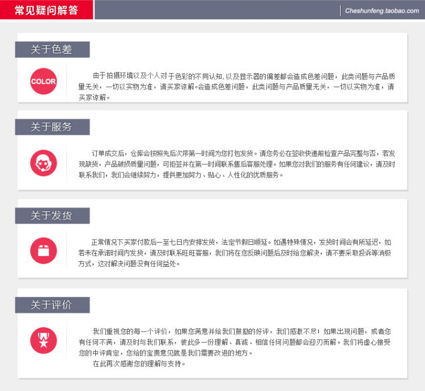Select the 关于评价 section heading
The height and width of the screenshot is (391, 425).
tap(52, 305)
